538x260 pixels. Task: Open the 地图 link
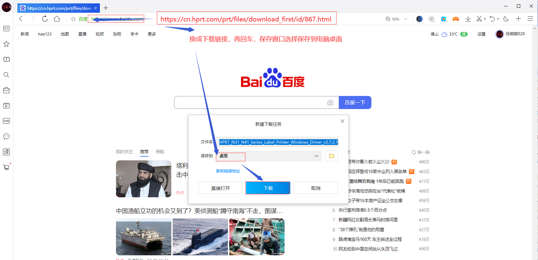click(65, 34)
